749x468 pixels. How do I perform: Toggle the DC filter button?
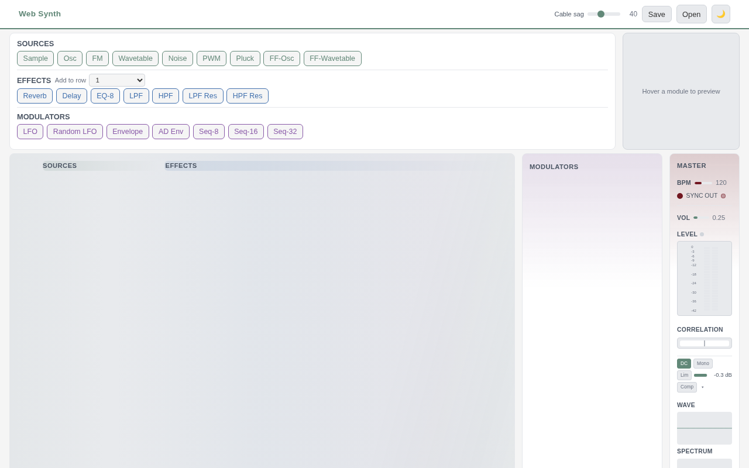(684, 363)
